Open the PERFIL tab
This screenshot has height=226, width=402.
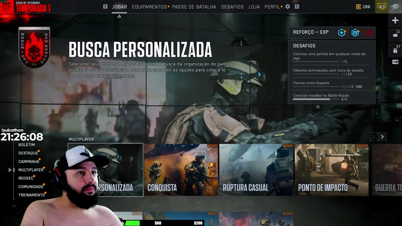click(272, 7)
